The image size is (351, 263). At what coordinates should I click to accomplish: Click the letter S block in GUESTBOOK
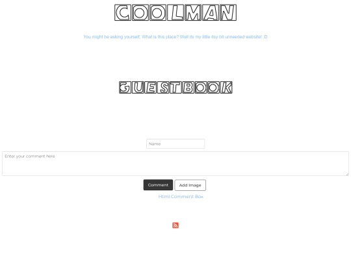click(x=163, y=87)
